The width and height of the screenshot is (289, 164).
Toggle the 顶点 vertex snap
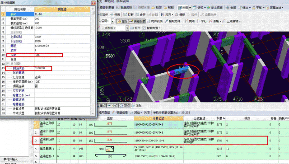coord(125,106)
